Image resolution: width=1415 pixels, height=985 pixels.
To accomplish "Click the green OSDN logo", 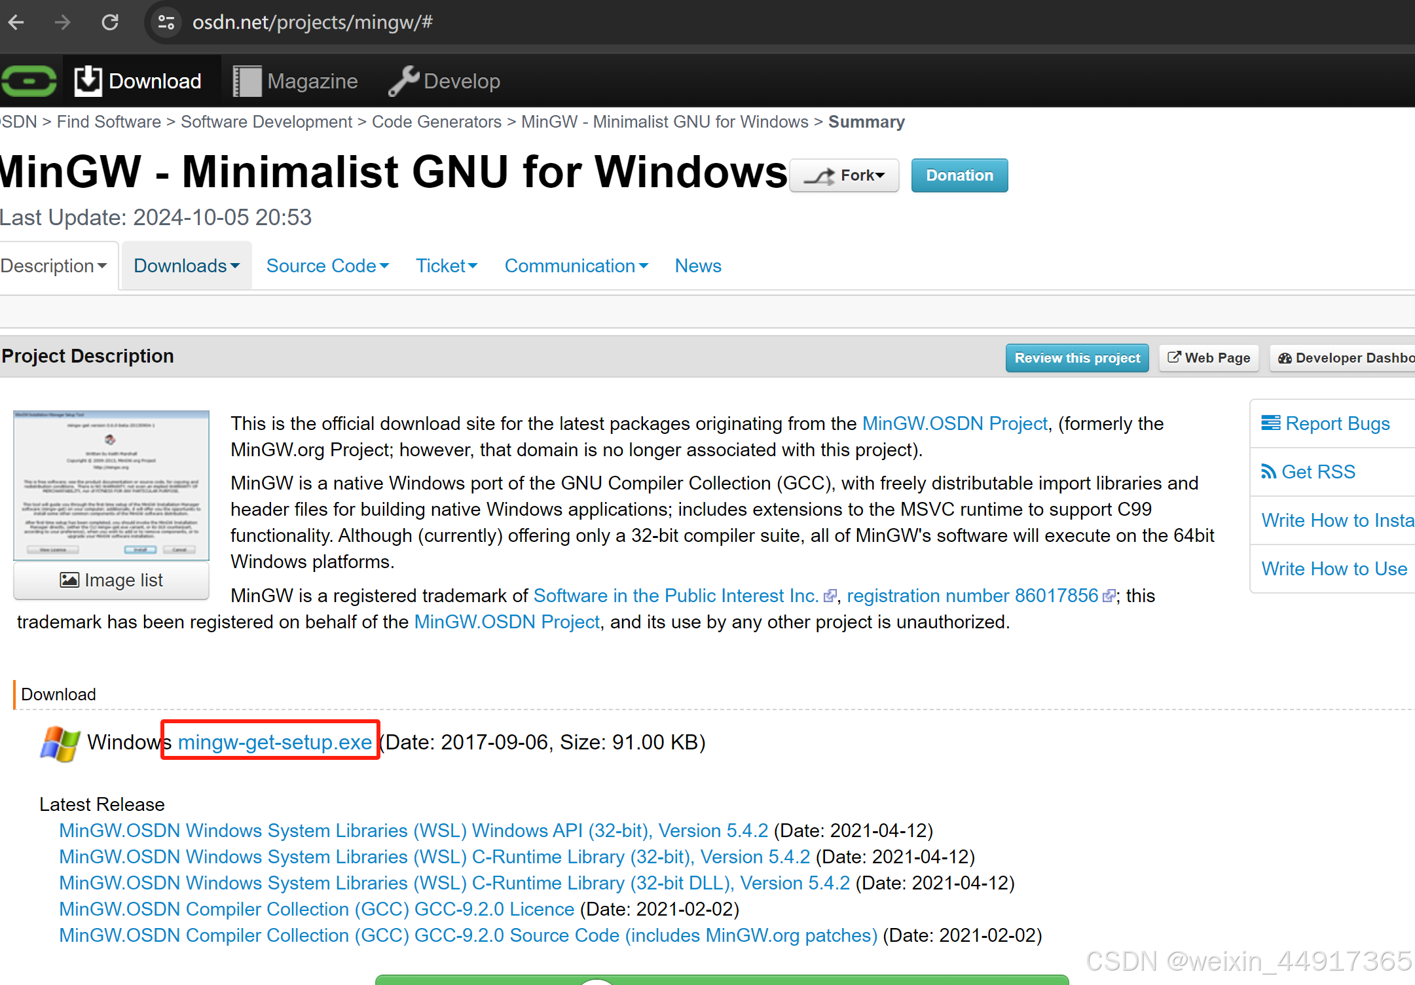I will coord(29,81).
